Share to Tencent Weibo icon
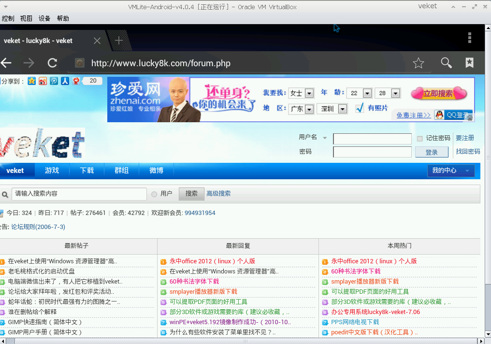The height and width of the screenshot is (344, 491). [x=54, y=81]
